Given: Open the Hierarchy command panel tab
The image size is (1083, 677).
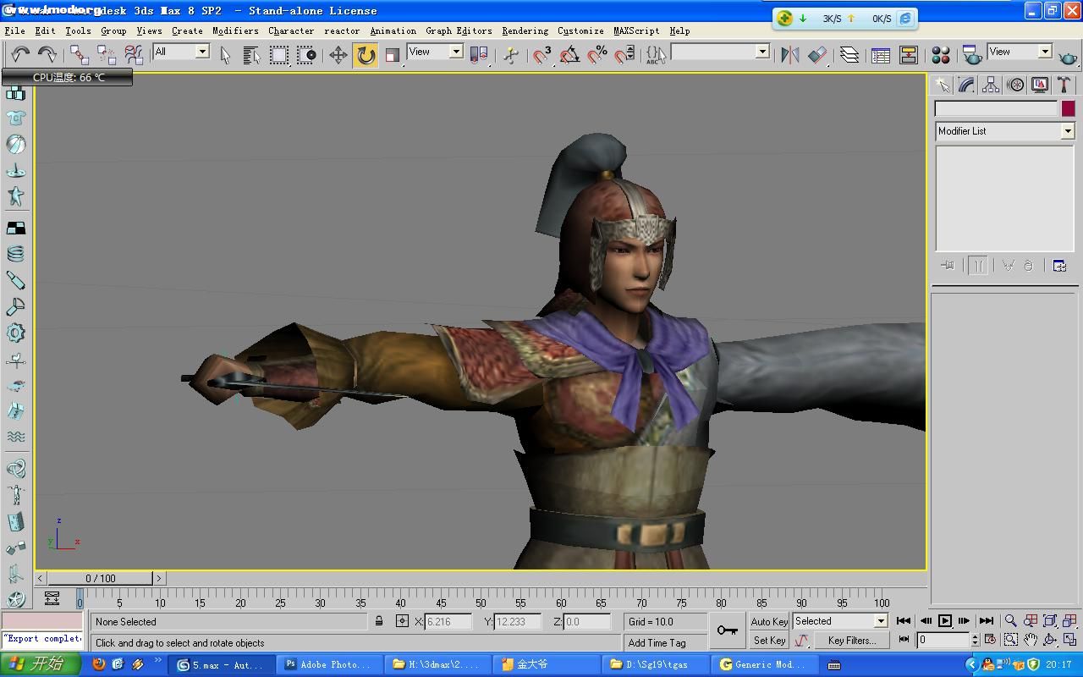Looking at the screenshot, I should point(991,85).
